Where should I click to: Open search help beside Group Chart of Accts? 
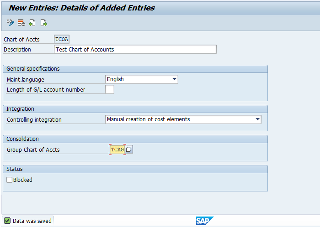(x=129, y=150)
